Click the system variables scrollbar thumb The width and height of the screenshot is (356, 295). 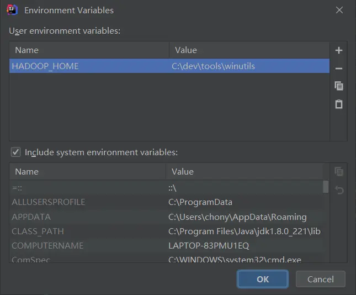point(326,187)
